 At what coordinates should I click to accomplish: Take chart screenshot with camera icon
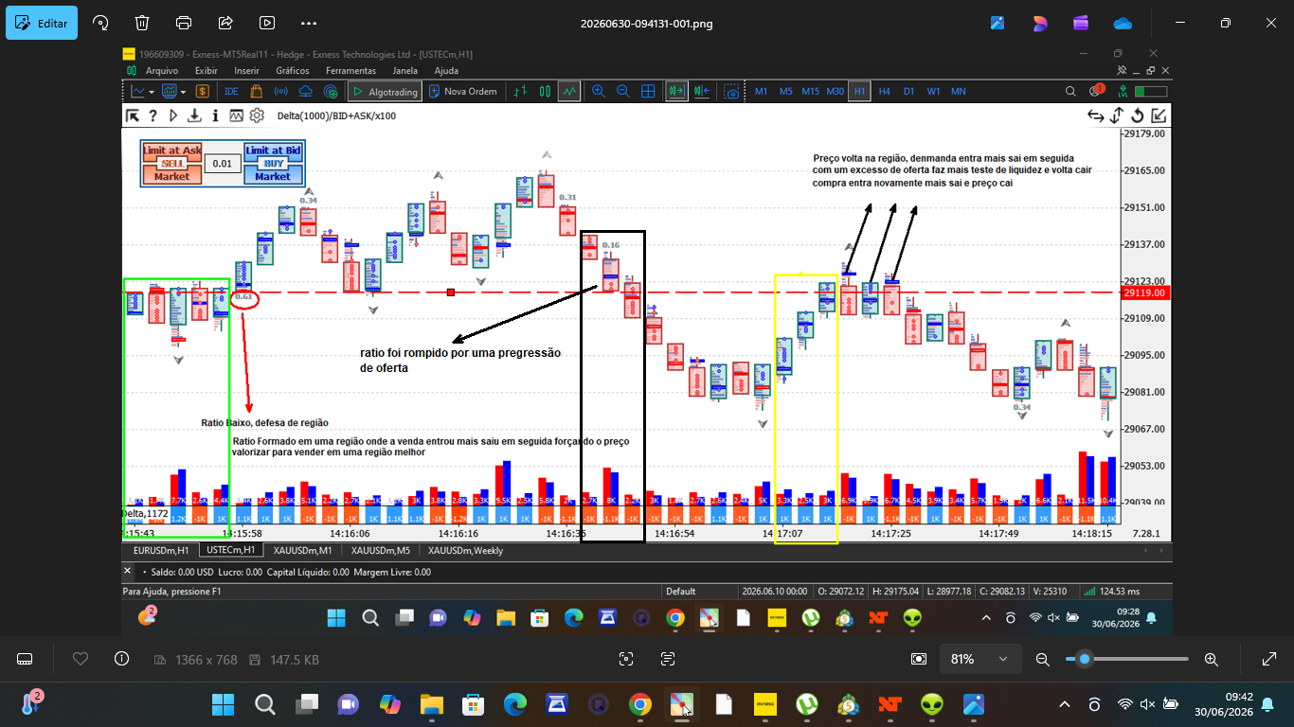pos(732,92)
